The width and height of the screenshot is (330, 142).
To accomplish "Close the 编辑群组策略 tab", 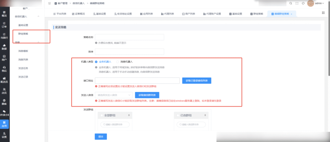I will point(291,14).
